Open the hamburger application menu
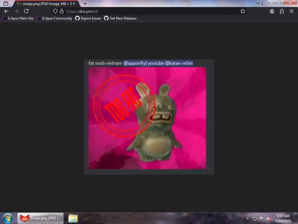The width and height of the screenshot is (298, 224). click(x=292, y=11)
